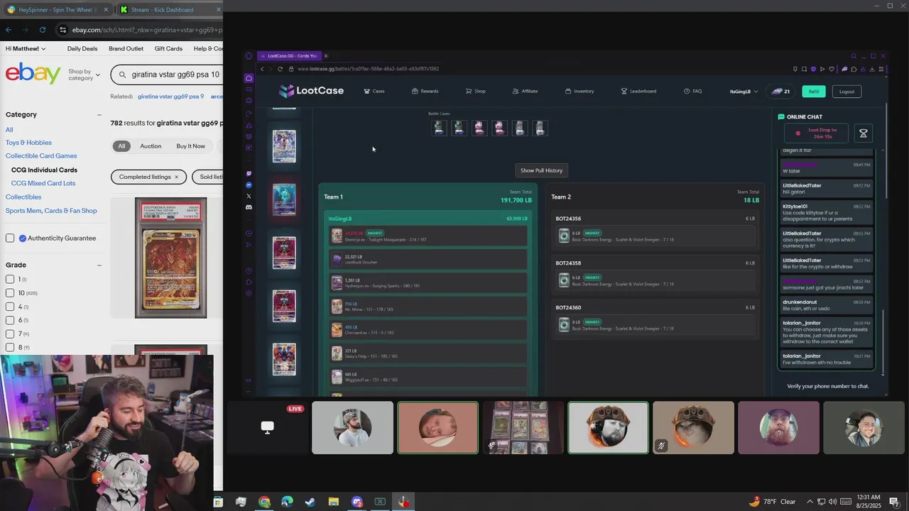Click the search icon in browser title bar

coord(854,56)
